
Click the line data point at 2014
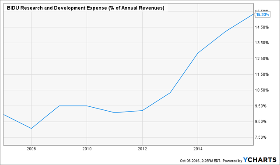[x=198, y=53]
